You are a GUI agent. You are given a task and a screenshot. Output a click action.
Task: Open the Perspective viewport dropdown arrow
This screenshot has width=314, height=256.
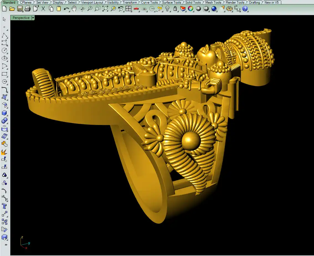tap(33, 18)
